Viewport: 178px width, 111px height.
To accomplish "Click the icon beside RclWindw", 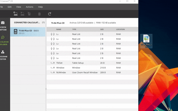I will pyautogui.click(x=53, y=73).
